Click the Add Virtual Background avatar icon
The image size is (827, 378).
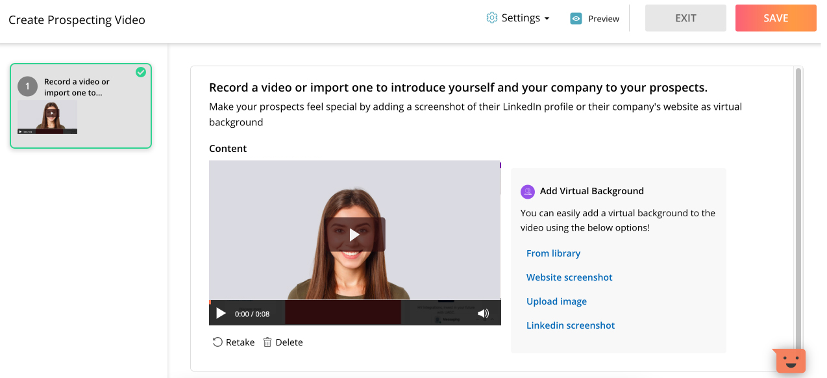[x=528, y=192]
